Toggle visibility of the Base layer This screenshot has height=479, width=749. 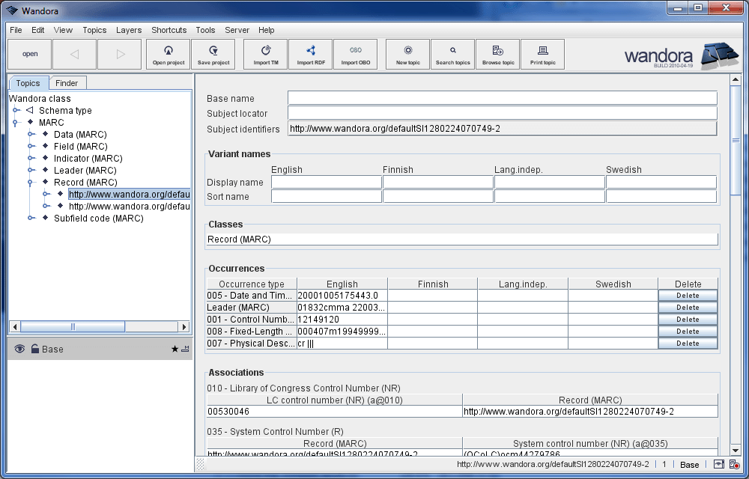tap(19, 349)
